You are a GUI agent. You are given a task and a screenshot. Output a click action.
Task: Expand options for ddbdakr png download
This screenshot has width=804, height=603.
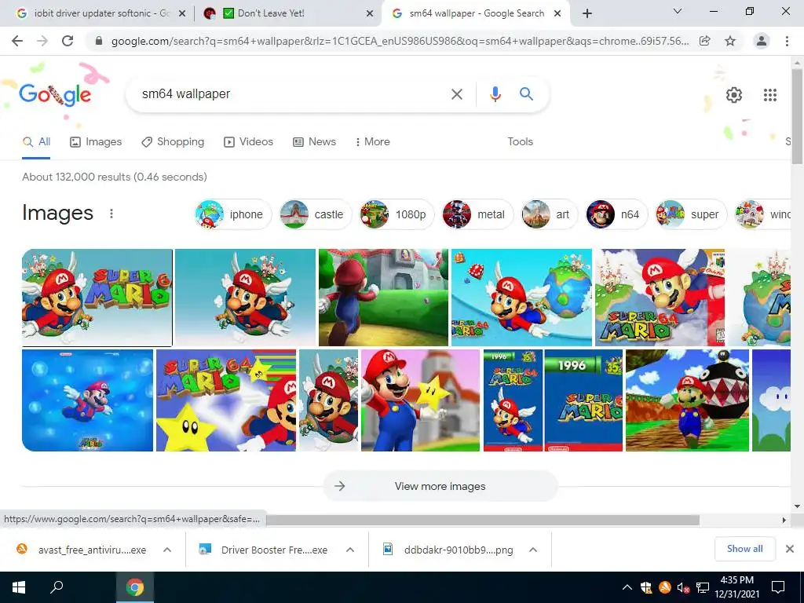click(533, 550)
